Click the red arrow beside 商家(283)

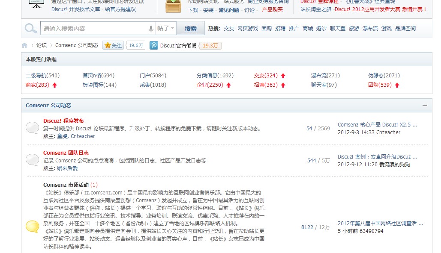[54, 85]
